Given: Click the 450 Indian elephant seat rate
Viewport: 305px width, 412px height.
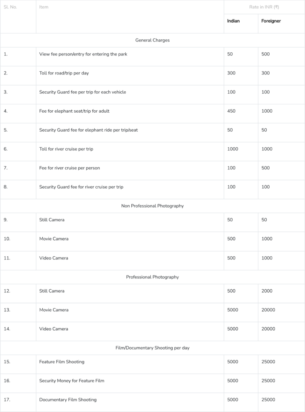Looking at the screenshot, I should click(231, 111).
